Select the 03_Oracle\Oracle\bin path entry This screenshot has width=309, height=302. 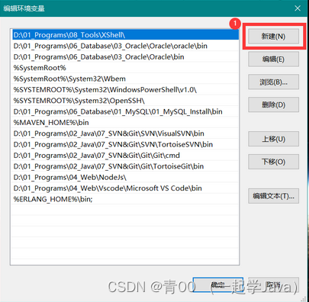pos(125,57)
